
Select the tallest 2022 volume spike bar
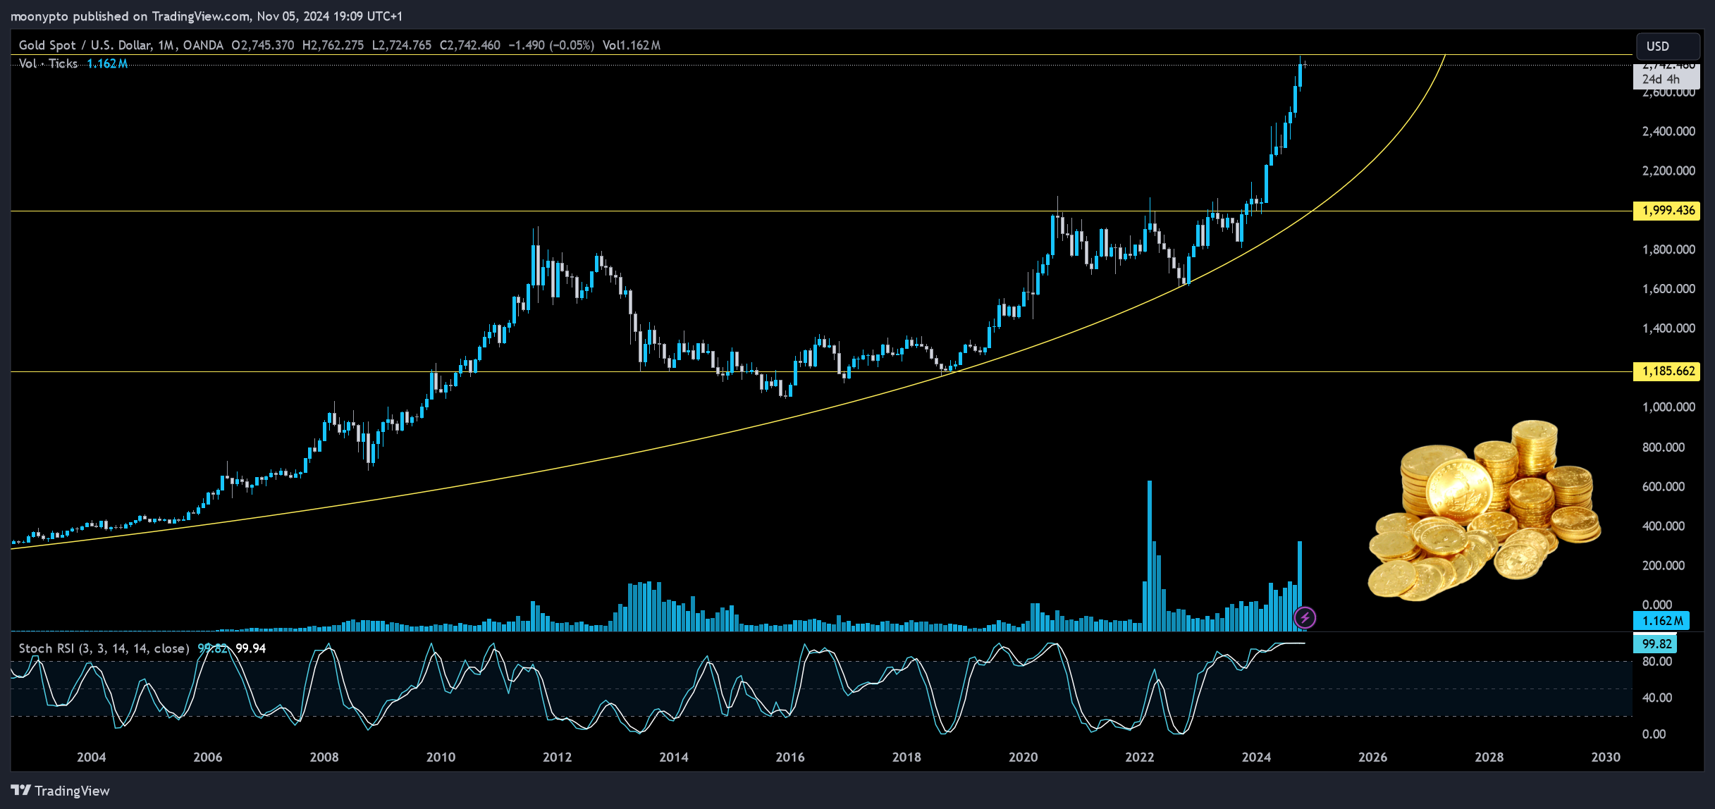[1150, 555]
